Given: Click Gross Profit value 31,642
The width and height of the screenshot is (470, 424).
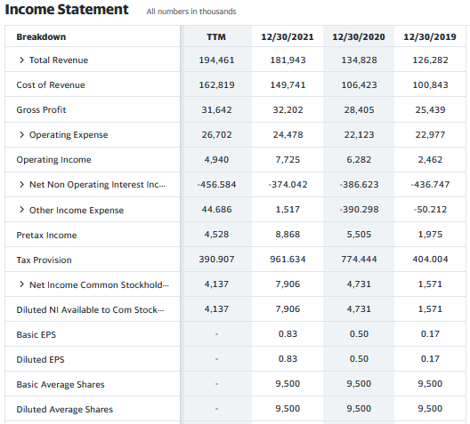Looking at the screenshot, I should [x=216, y=110].
